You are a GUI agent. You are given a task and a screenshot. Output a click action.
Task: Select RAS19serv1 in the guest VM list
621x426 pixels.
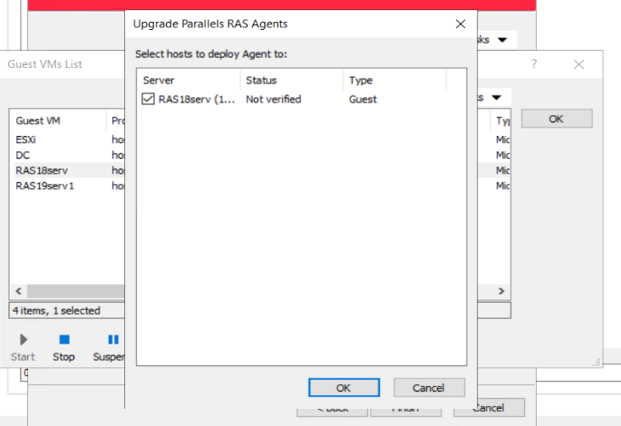point(44,185)
